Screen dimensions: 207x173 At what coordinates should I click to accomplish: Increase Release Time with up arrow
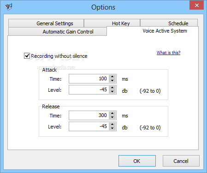click(x=112, y=113)
